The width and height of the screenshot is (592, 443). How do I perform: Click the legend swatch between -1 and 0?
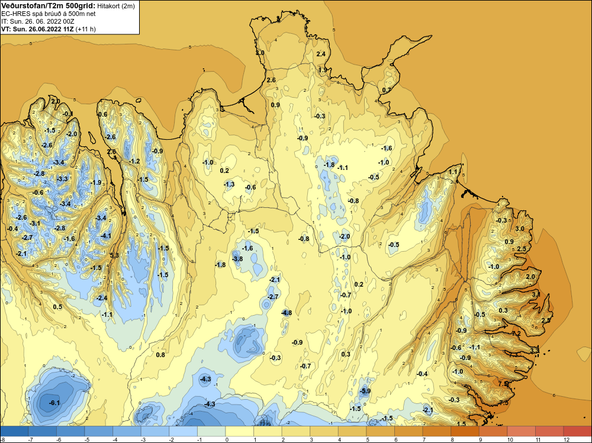[x=211, y=431]
